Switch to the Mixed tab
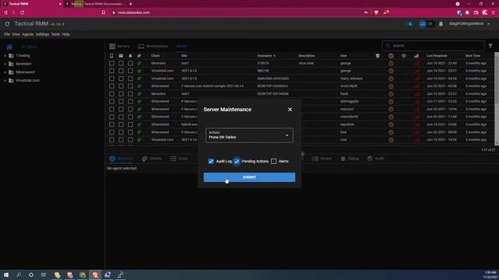 pyautogui.click(x=182, y=47)
